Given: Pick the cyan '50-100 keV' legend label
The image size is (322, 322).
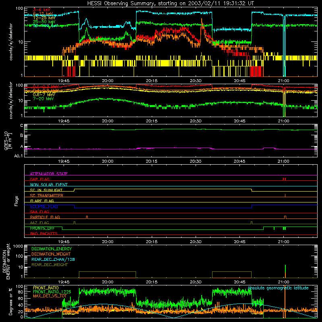Looking at the screenshot, I should pyautogui.click(x=45, y=26).
